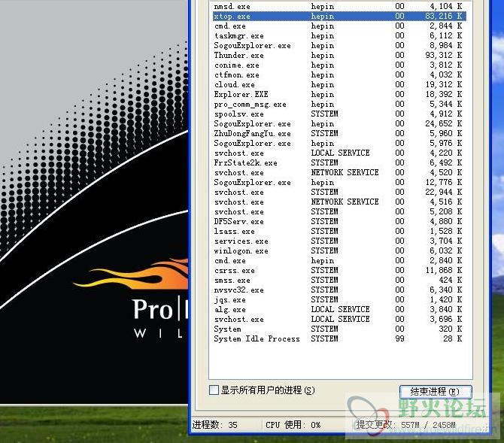Select the highlighted xtop.exe process
This screenshot has height=443, width=504.
pyautogui.click(x=339, y=16)
